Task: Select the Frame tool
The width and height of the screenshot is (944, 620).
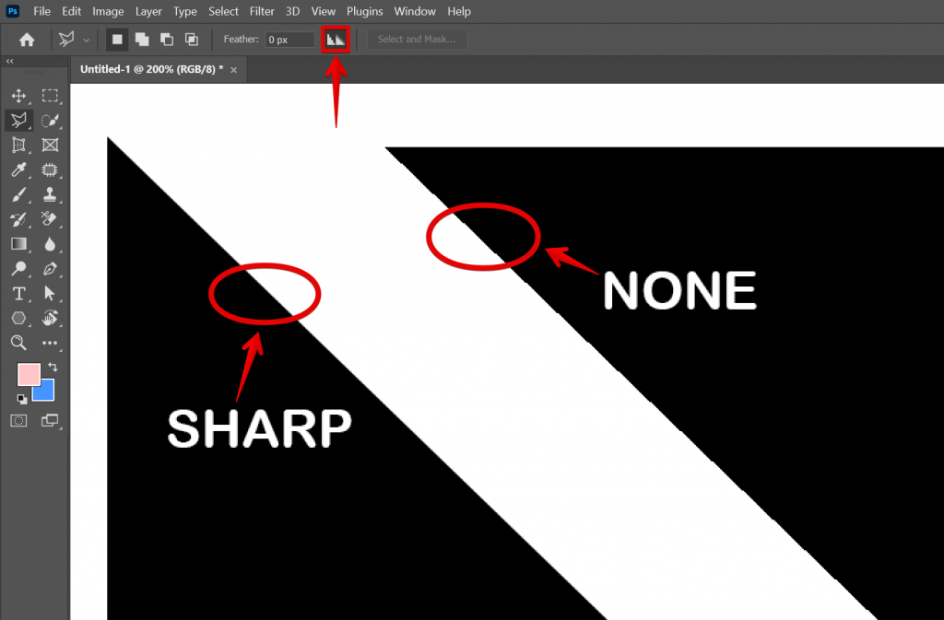Action: (x=50, y=145)
